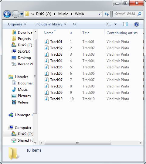Viewport: 146px width, 164px height.
Task: Click WMA breadcrumb in address bar
Action: [x=80, y=14]
